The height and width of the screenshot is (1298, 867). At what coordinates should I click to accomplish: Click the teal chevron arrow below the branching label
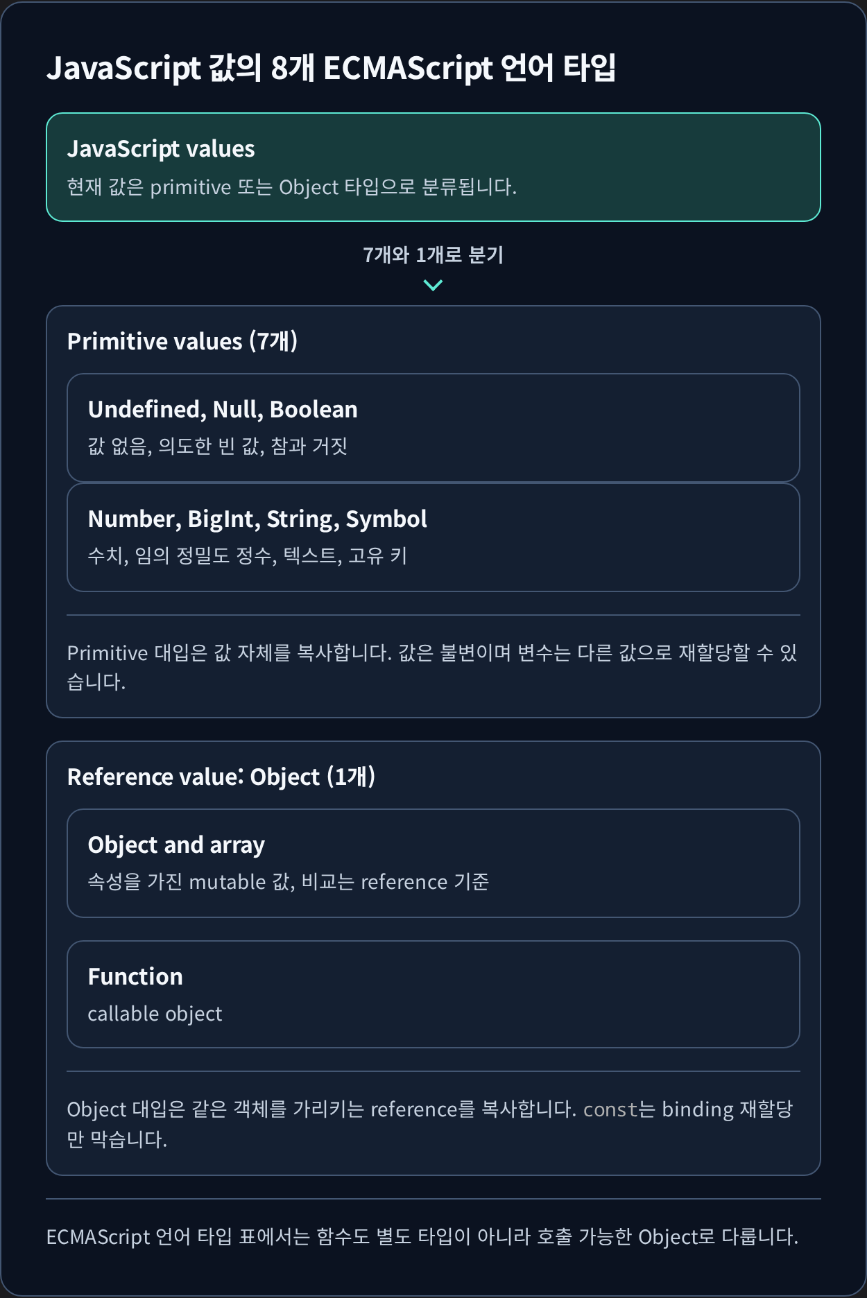[433, 285]
